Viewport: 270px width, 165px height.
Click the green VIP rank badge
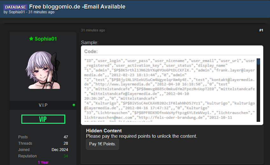43,119
